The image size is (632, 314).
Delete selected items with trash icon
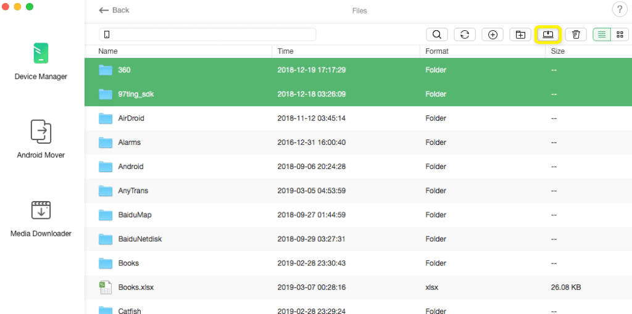pyautogui.click(x=576, y=35)
